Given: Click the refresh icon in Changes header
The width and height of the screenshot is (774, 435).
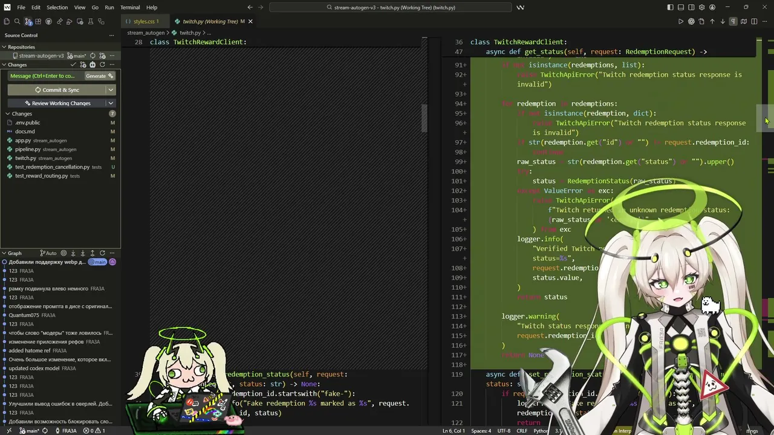Looking at the screenshot, I should click(x=102, y=65).
